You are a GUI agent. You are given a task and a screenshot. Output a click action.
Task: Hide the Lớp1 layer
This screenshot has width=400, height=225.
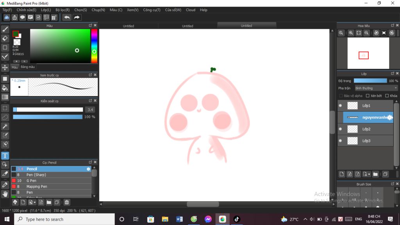click(340, 105)
